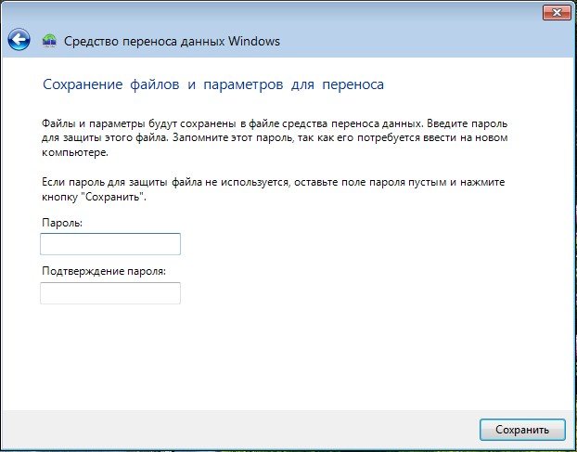Click the paragraph starting with Файлы и параметры

pos(275,138)
